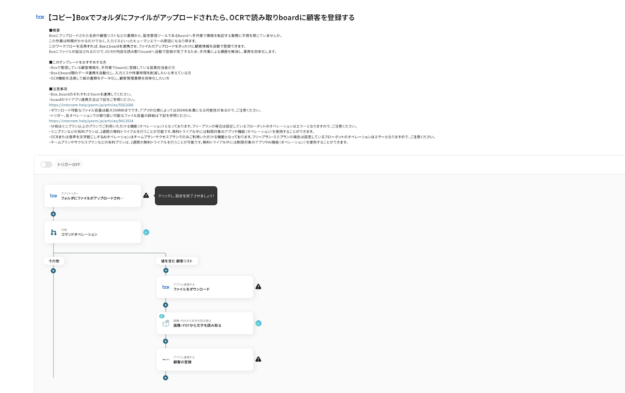
Task: Click the small アプリトリガー label
Action: 70,193
